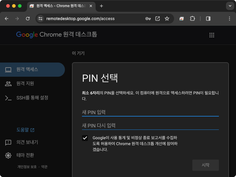Open the Chrome extensions puzzle icon
This screenshot has width=236, height=177.
[x=192, y=18]
